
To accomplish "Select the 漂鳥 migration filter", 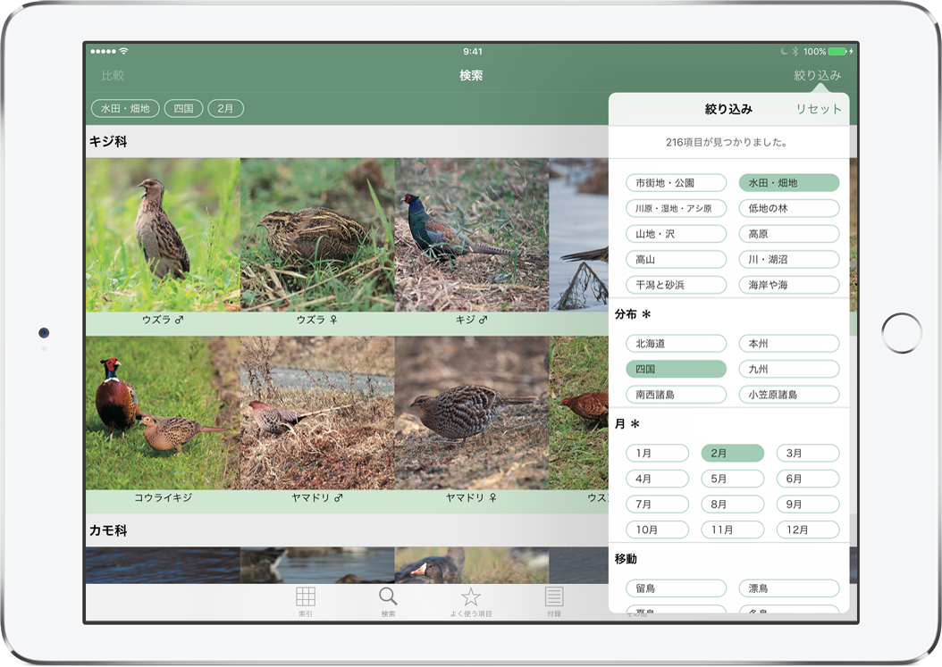I will pyautogui.click(x=789, y=588).
